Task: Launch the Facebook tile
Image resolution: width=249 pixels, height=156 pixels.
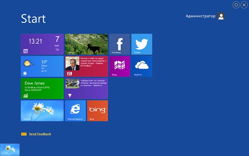Action: (120, 44)
